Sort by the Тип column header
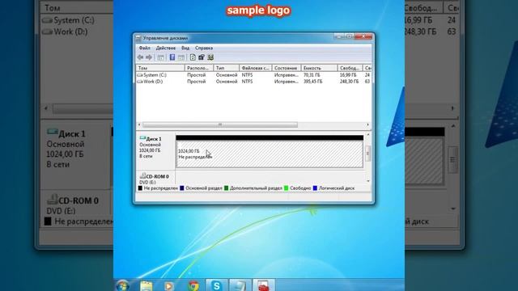The image size is (518, 291). [226, 68]
